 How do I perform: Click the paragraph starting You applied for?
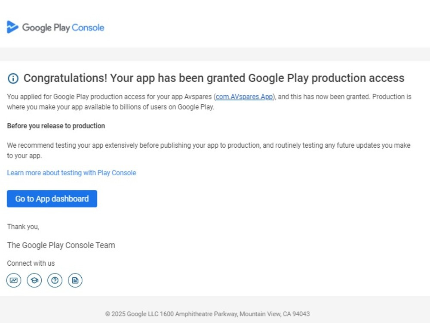209,102
